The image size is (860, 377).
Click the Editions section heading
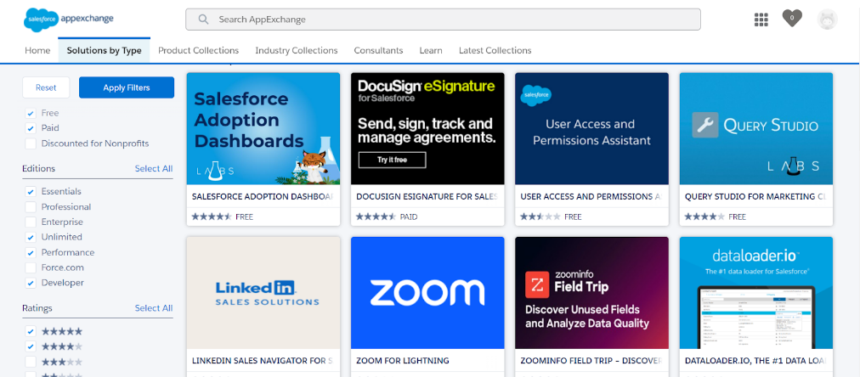[39, 169]
